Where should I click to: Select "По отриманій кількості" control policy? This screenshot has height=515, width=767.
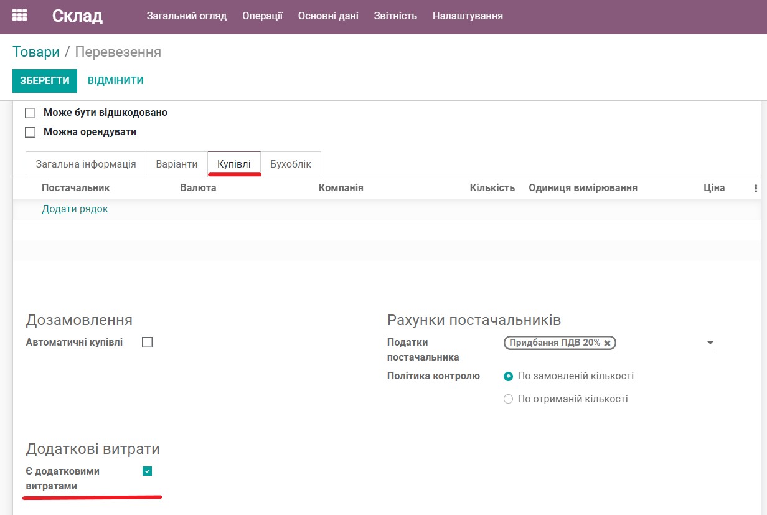(x=508, y=399)
